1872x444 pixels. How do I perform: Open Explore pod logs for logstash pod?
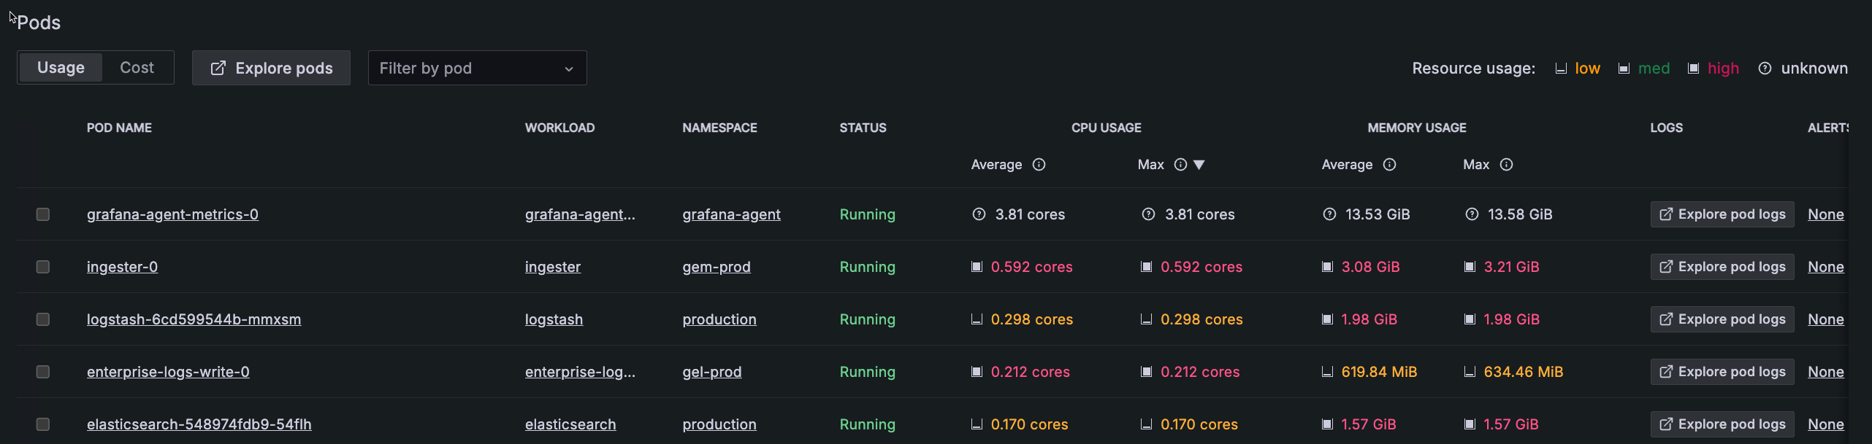point(1722,319)
